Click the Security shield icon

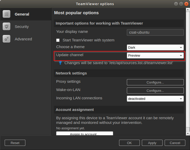(6, 27)
